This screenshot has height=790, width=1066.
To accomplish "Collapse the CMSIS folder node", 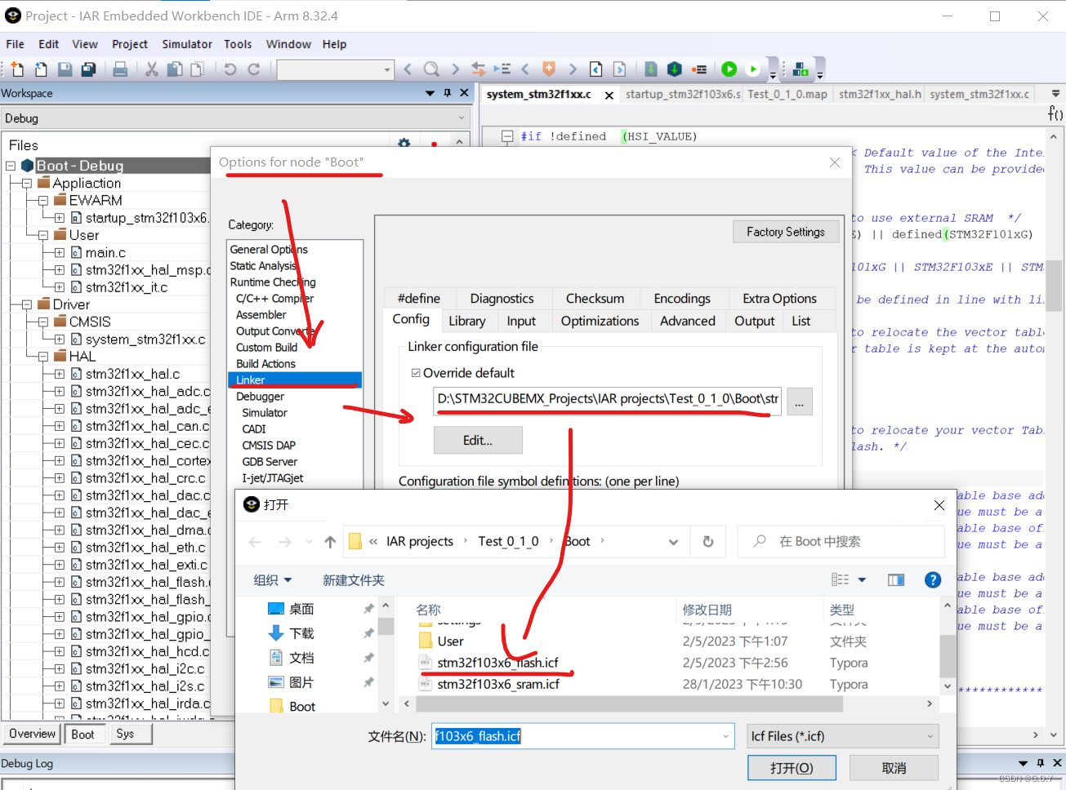I will [42, 322].
